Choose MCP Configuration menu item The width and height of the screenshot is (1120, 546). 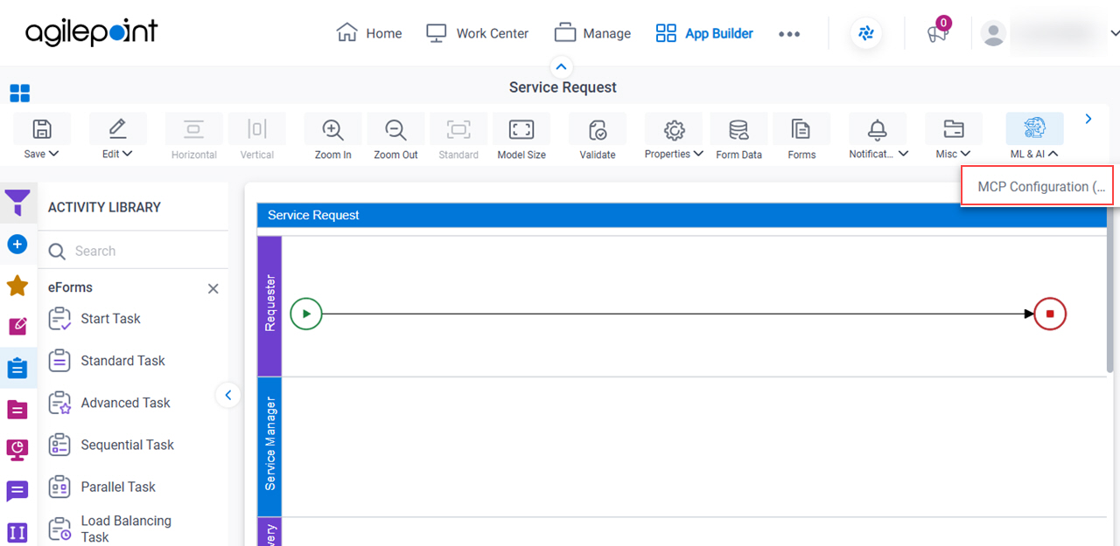(x=1038, y=187)
